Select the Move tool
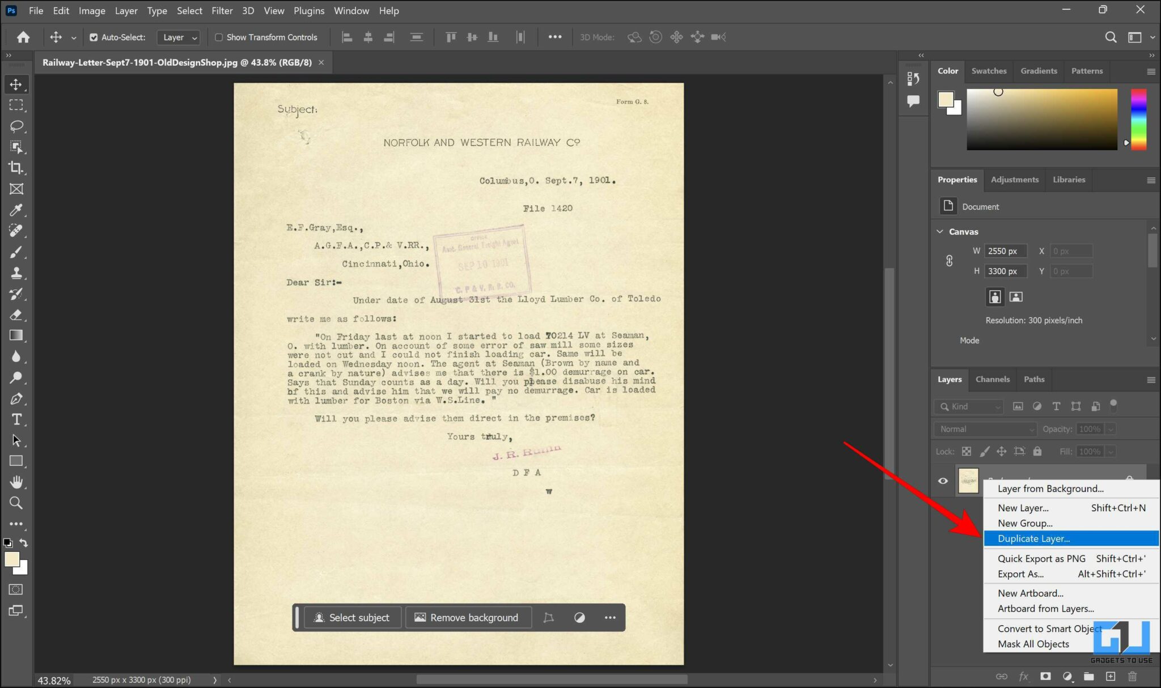Screen dimensions: 1161x688 [16, 84]
